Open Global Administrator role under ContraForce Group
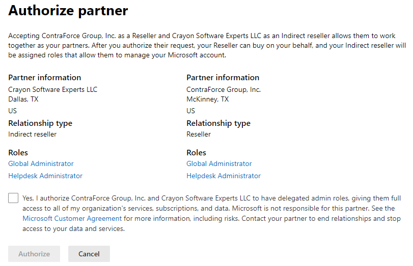The image size is (413, 266). pos(219,163)
